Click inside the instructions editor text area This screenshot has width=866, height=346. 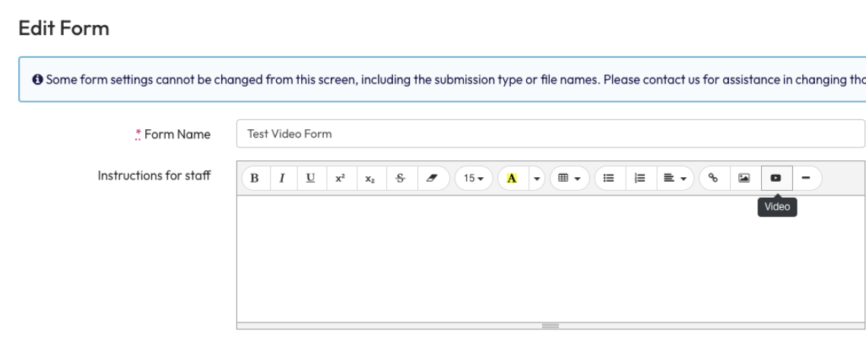pyautogui.click(x=551, y=259)
